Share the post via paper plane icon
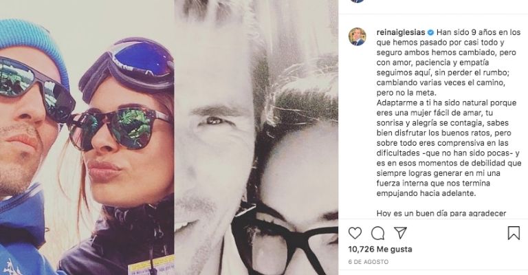528x275 pixels. [x=400, y=233]
